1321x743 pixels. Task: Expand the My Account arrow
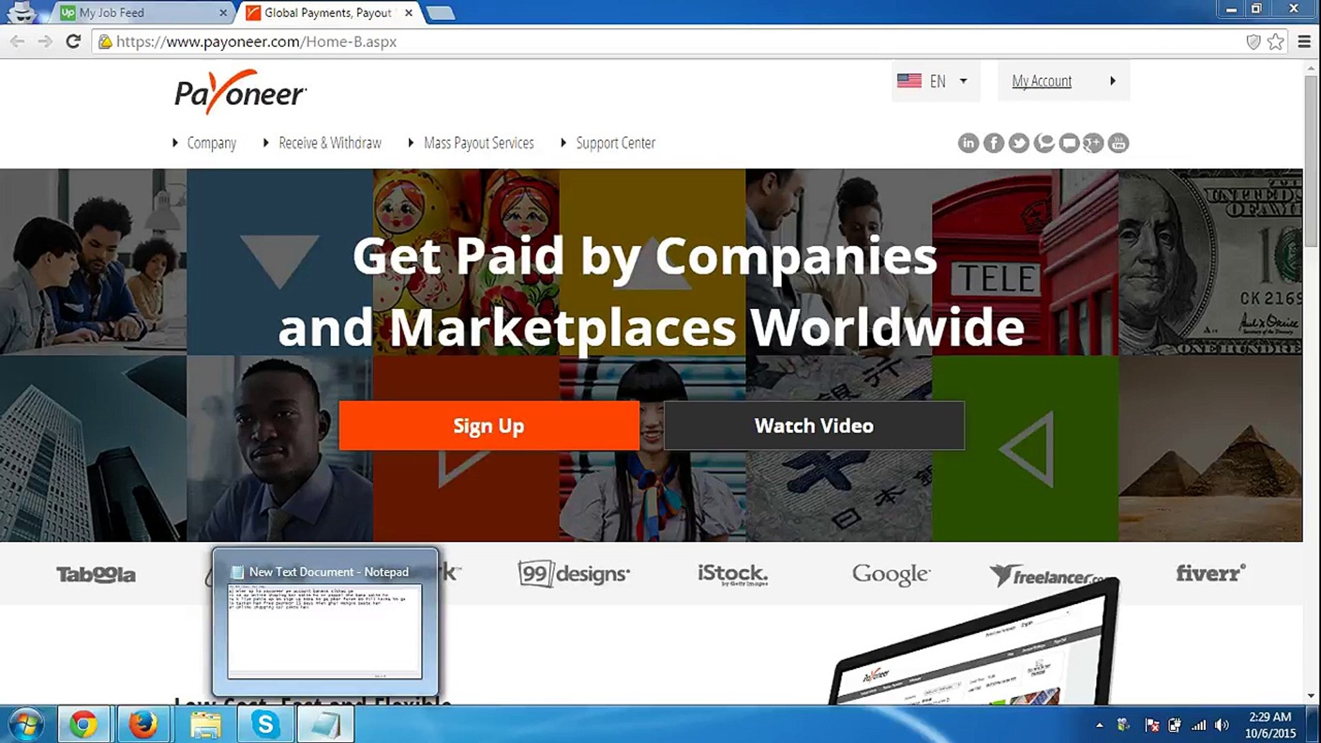pyautogui.click(x=1114, y=80)
